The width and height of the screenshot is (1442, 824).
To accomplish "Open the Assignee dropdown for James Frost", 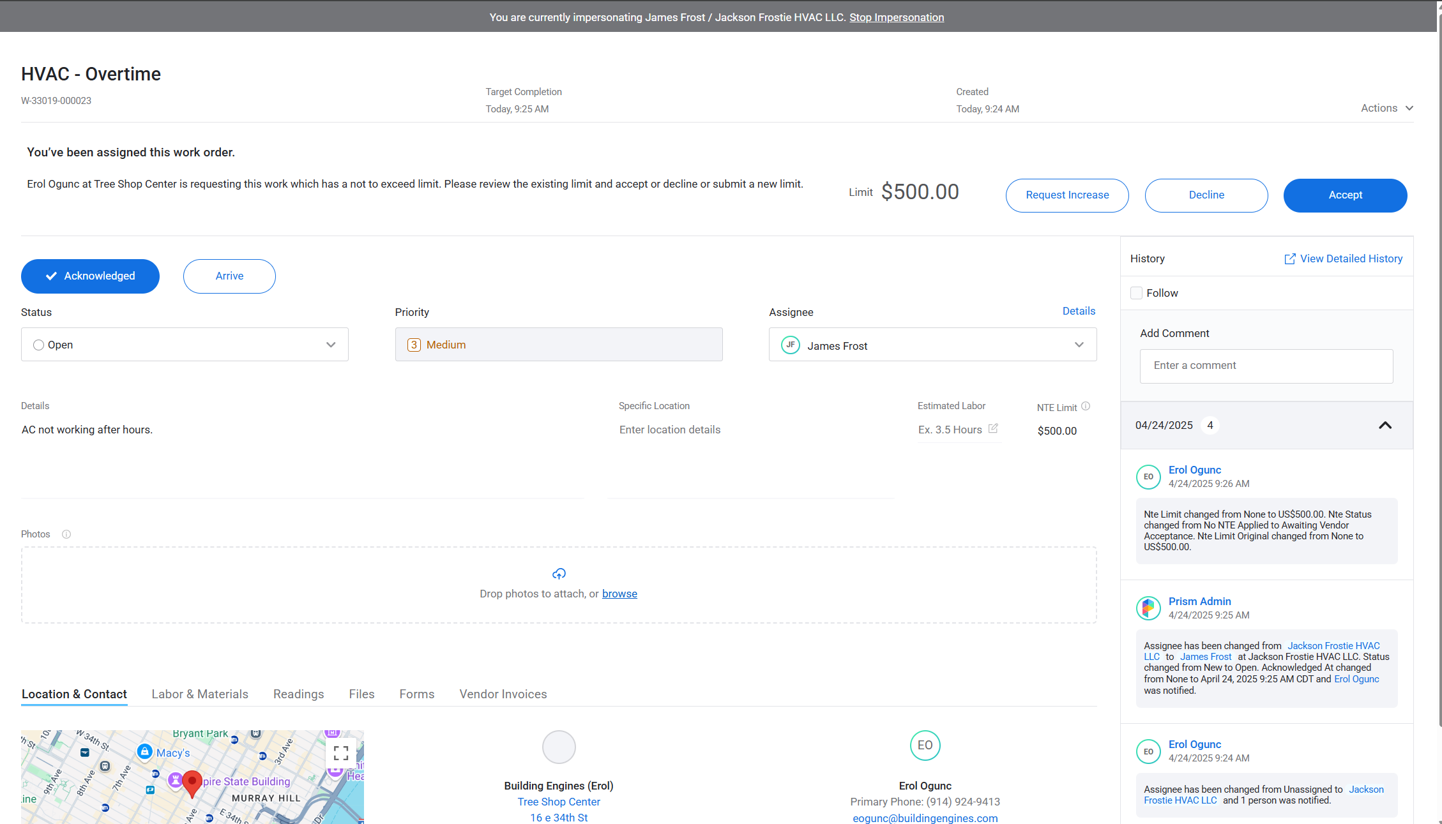I will pyautogui.click(x=932, y=345).
